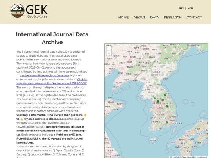Switch site language to KOR
The image size is (211, 158).
(190, 9)
